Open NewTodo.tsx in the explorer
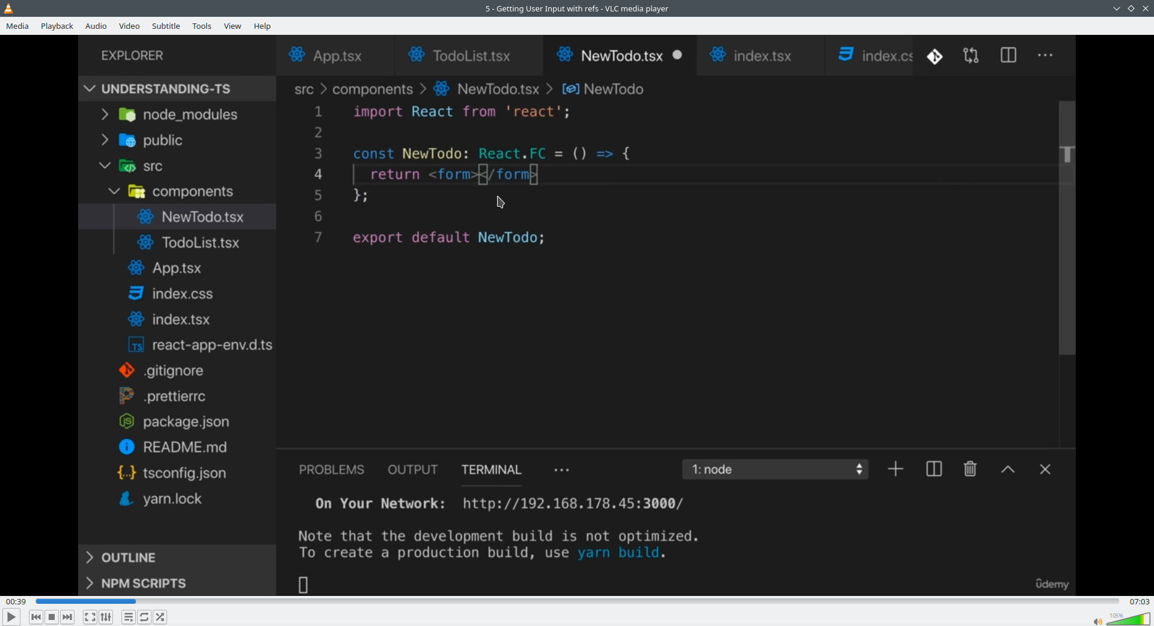 pos(177,217)
